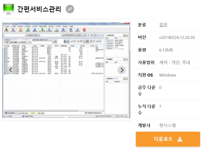Select the version value v20140324.12.20.30
This screenshot has width=202, height=149.
coord(177,37)
